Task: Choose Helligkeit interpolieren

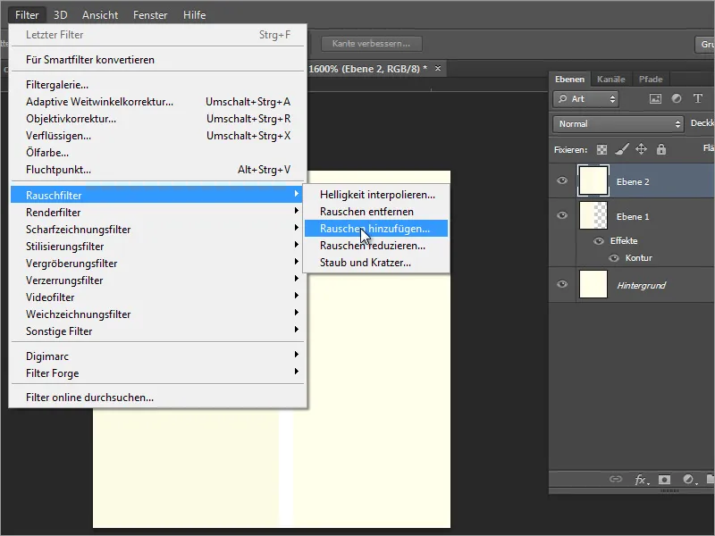Action: click(376, 195)
